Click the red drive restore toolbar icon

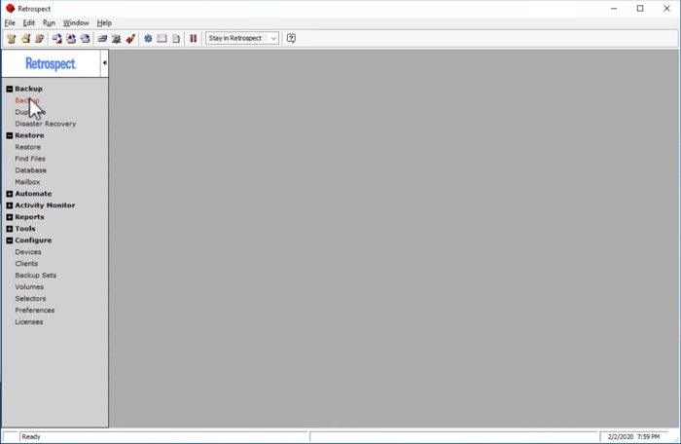pyautogui.click(x=71, y=38)
